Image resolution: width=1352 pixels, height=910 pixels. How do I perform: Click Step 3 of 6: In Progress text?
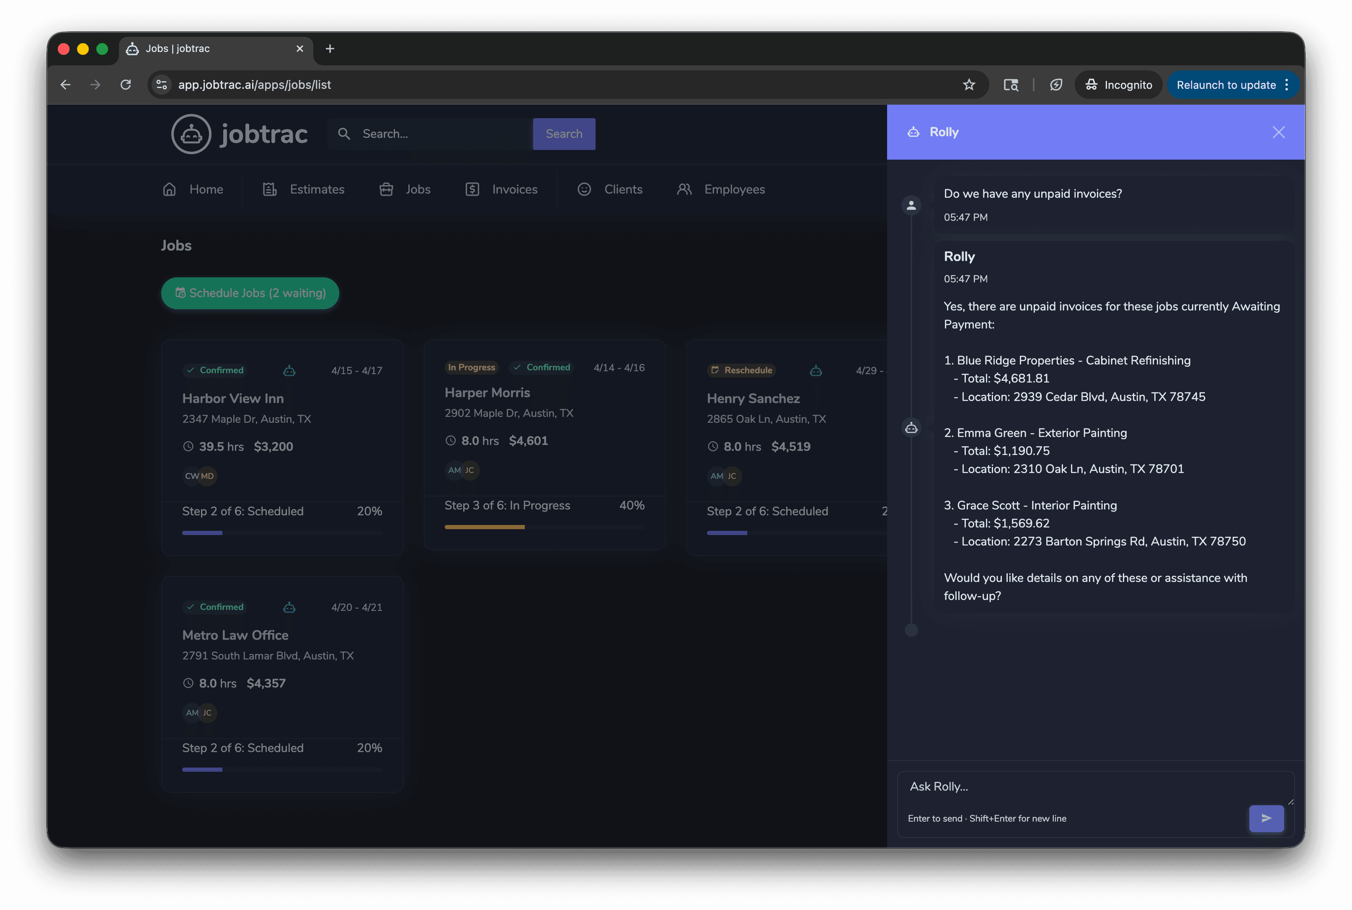pos(507,506)
